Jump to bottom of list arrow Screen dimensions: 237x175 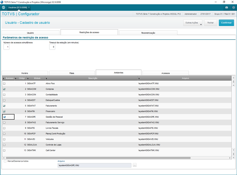[233, 158]
